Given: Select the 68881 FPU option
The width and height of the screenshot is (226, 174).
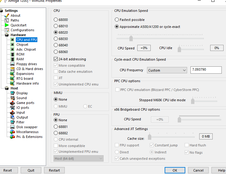Looking at the screenshot, I should click(x=56, y=126).
